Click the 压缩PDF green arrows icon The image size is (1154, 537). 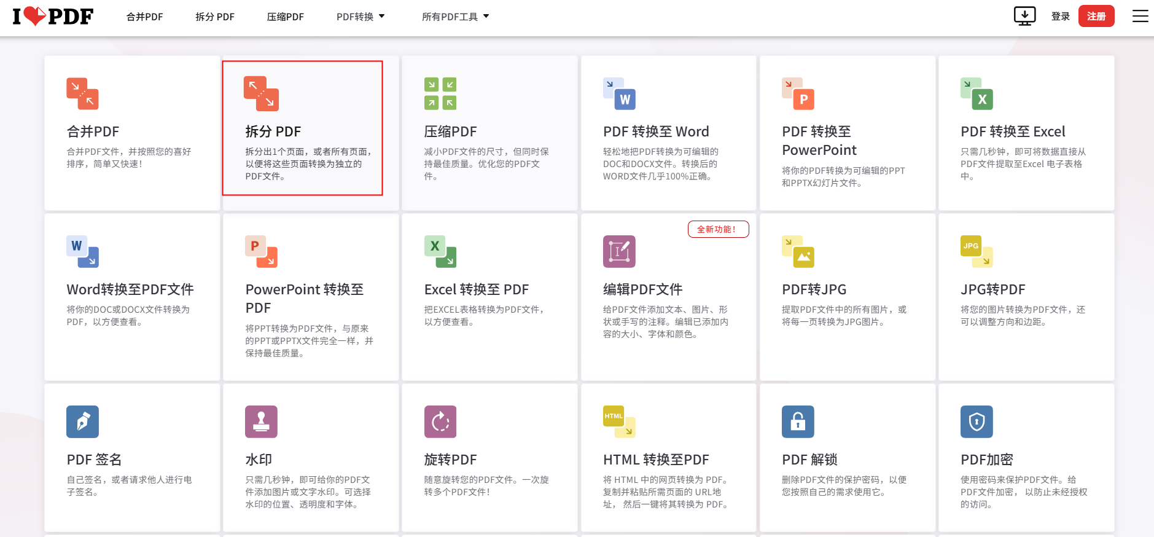[x=440, y=94]
